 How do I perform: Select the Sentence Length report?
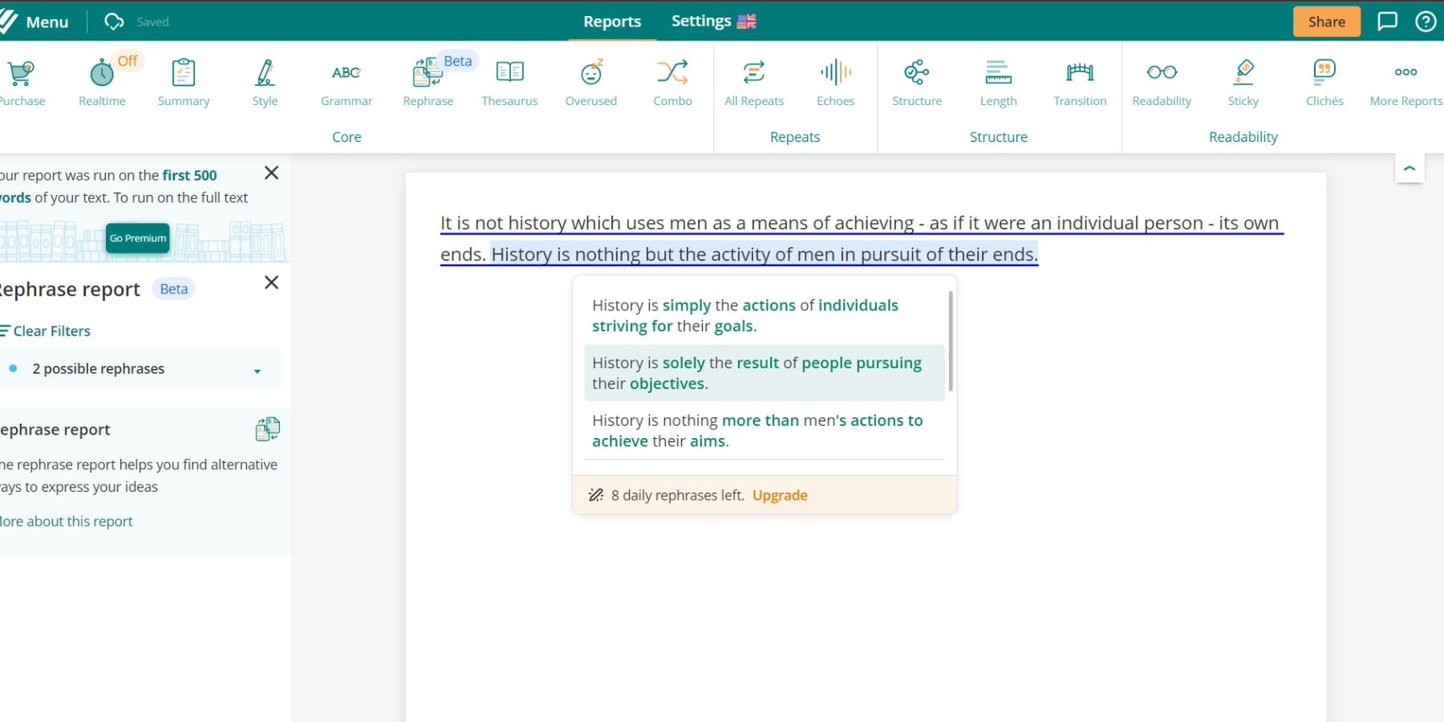pyautogui.click(x=998, y=78)
